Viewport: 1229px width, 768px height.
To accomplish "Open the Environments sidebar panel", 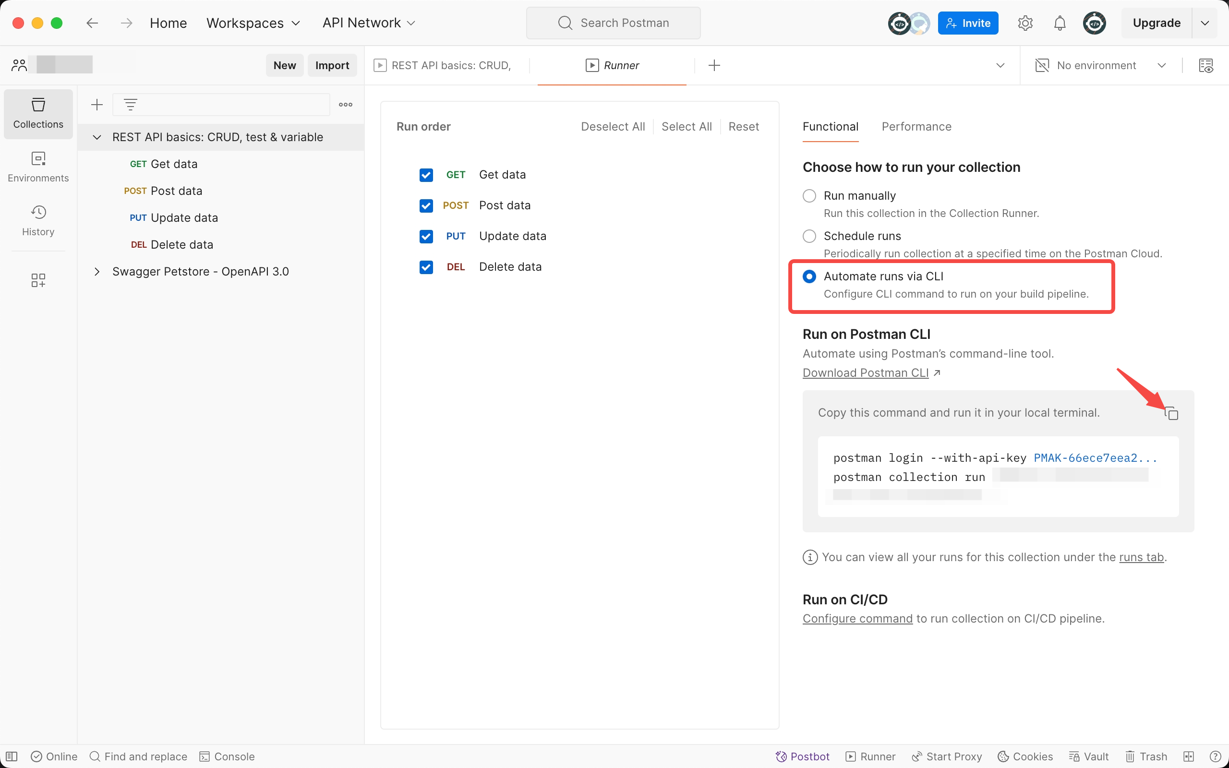I will 38,167.
